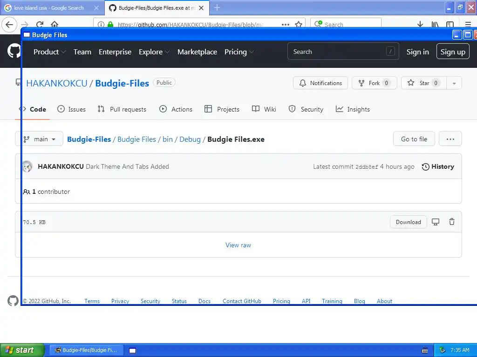Close the love island usa tab
This screenshot has height=357, width=477.
96,8
